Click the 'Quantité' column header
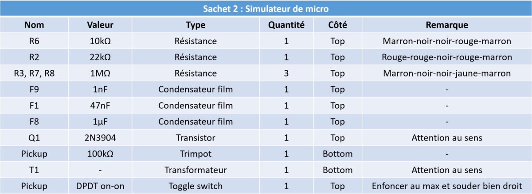 [x=286, y=25]
